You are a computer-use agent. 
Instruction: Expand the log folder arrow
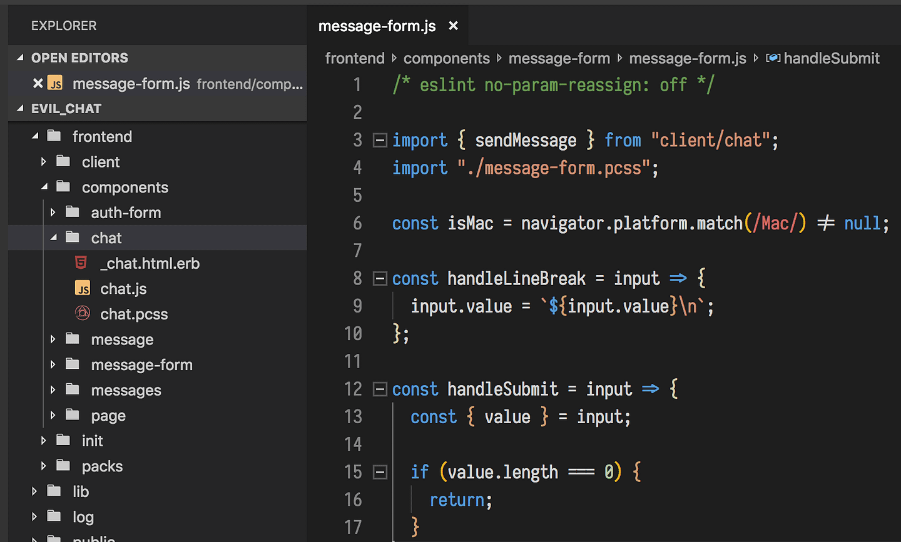pyautogui.click(x=35, y=516)
